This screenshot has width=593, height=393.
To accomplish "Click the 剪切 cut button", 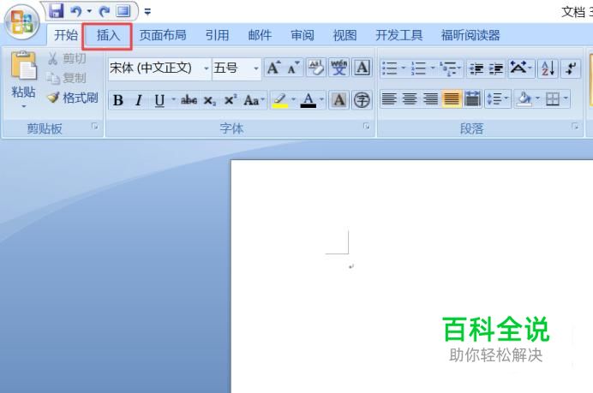I will coord(68,58).
